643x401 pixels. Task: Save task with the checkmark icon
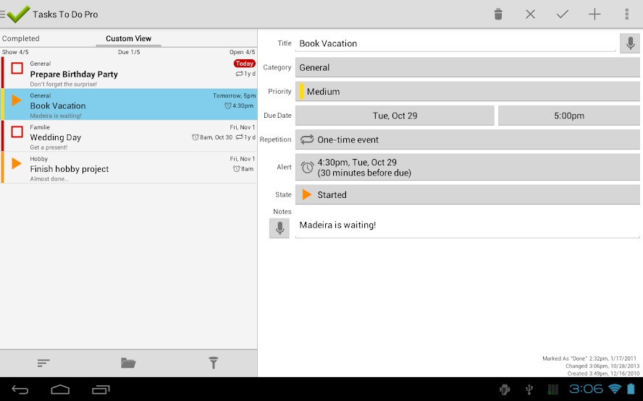pos(562,14)
